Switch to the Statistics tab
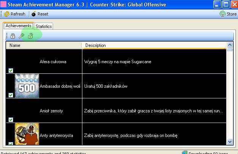Viewport: 238px width, 154px height. [44, 26]
